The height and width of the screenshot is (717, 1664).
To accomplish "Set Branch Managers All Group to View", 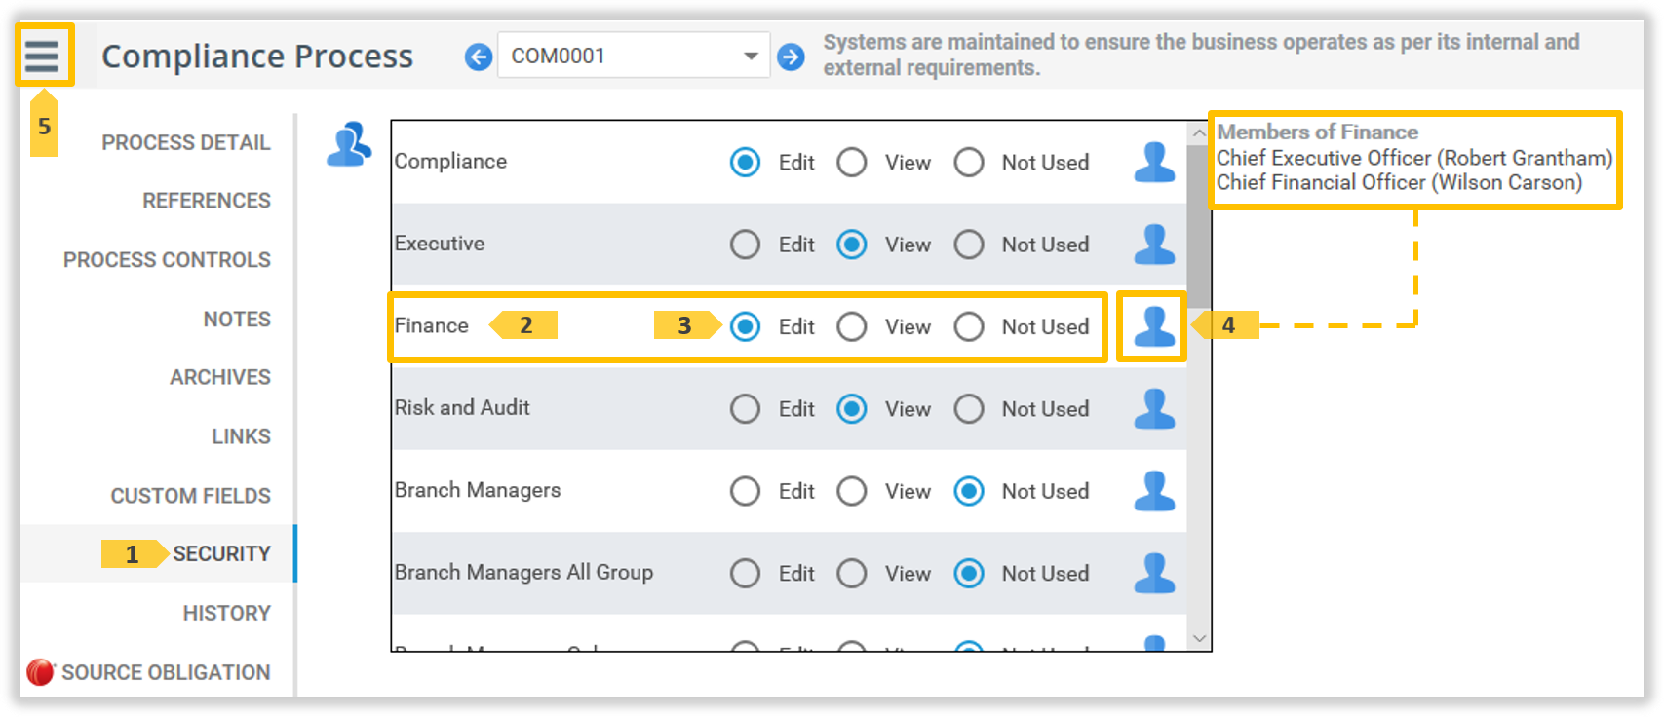I will click(851, 574).
